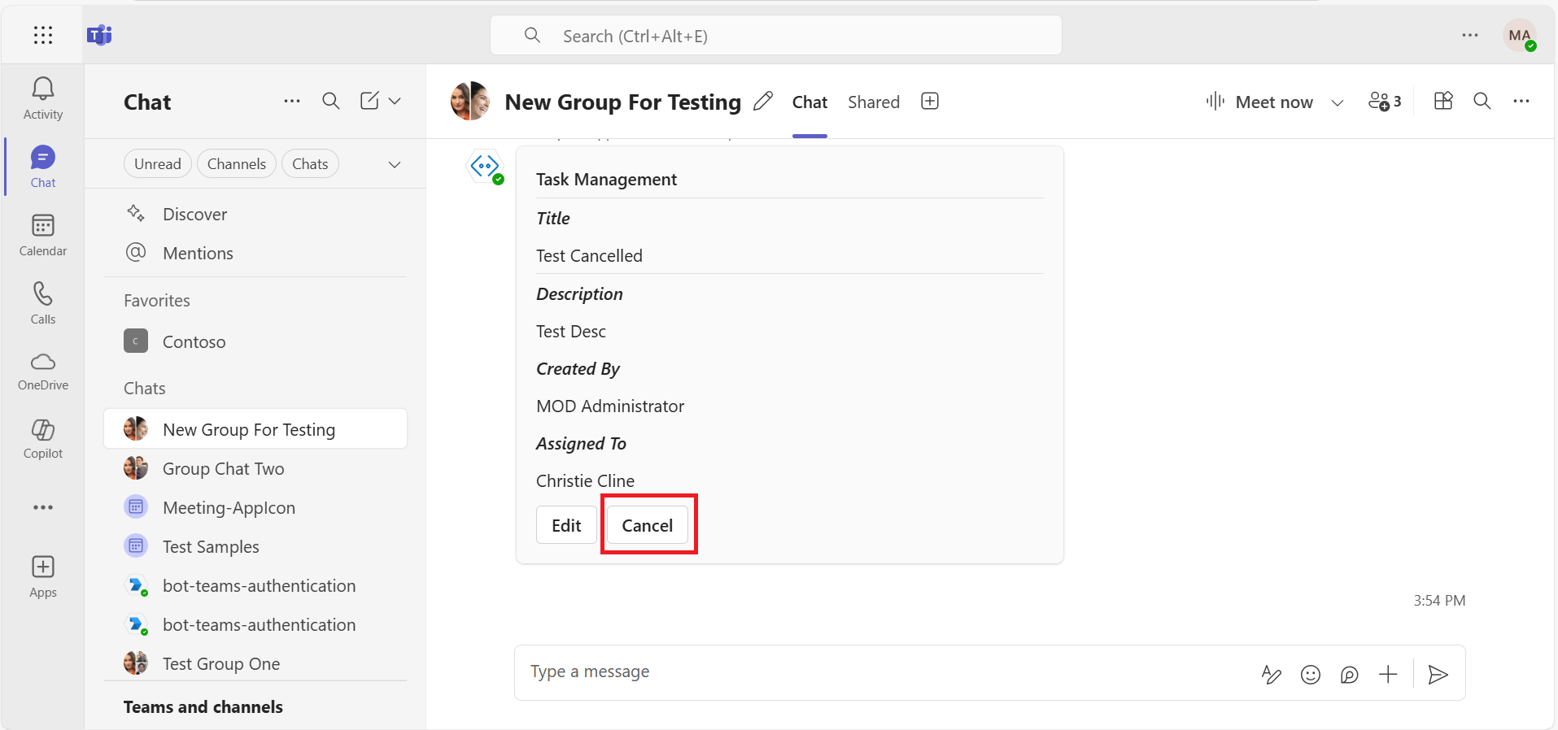Filter chat list by Channels
Screen dimensions: 1558x730
(x=237, y=164)
